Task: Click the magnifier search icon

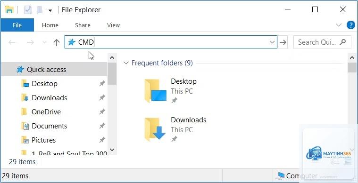Action: click(x=342, y=42)
